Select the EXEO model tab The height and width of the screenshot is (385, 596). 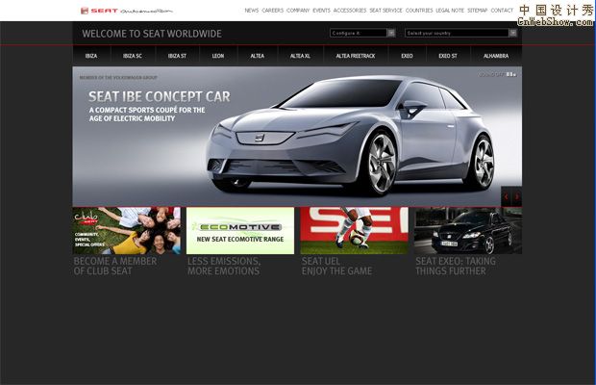point(407,56)
